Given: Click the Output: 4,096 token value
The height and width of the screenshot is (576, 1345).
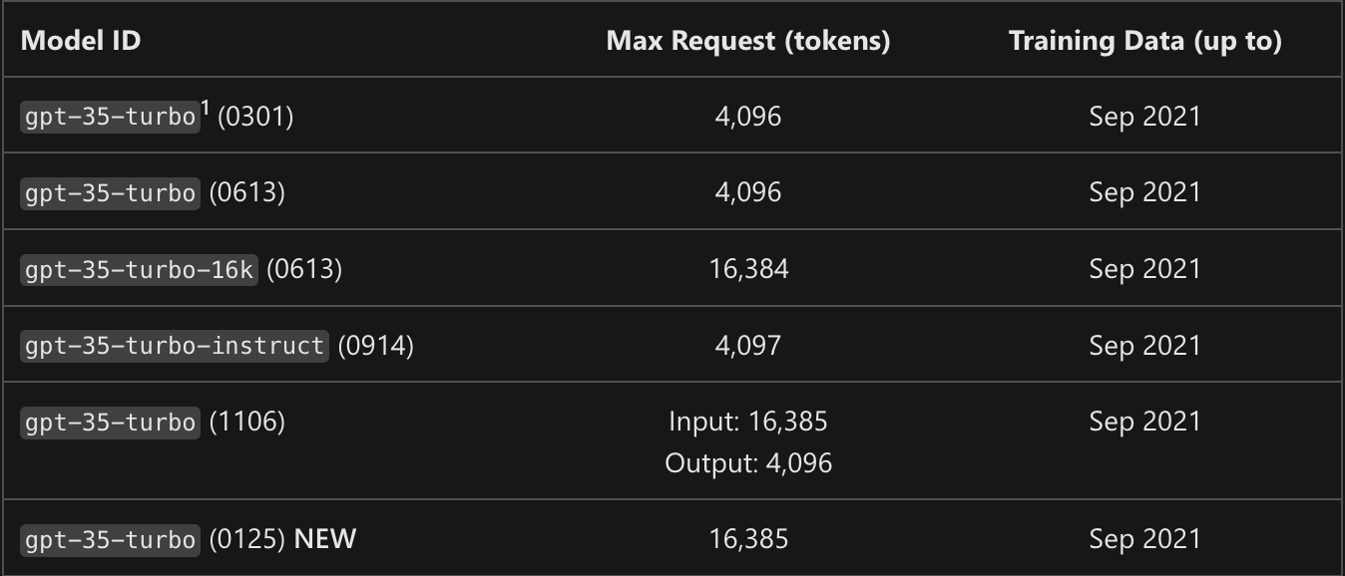Looking at the screenshot, I should pos(748,463).
